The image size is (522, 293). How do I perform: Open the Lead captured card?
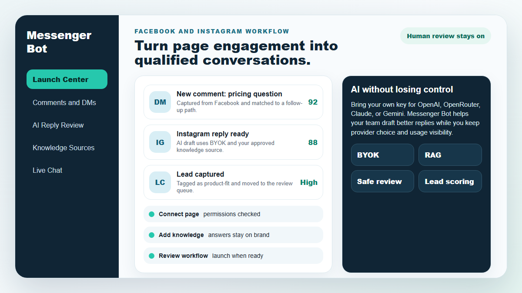[x=233, y=182]
